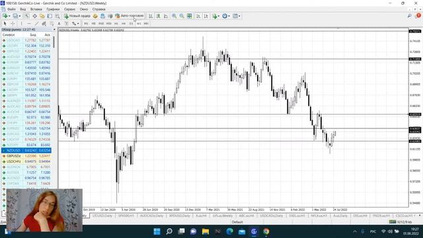Select the USDCHFz row in Market Watch

(26, 161)
